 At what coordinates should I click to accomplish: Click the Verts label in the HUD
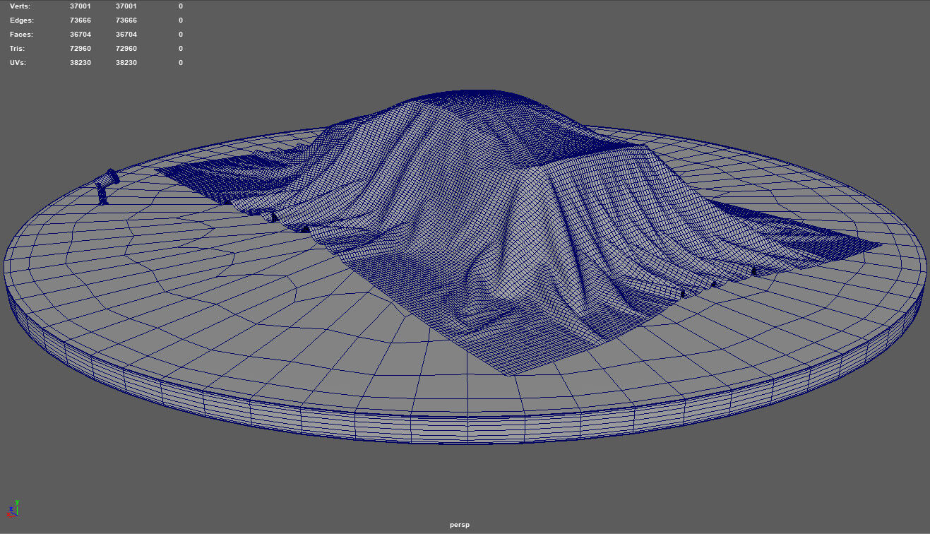[x=20, y=6]
